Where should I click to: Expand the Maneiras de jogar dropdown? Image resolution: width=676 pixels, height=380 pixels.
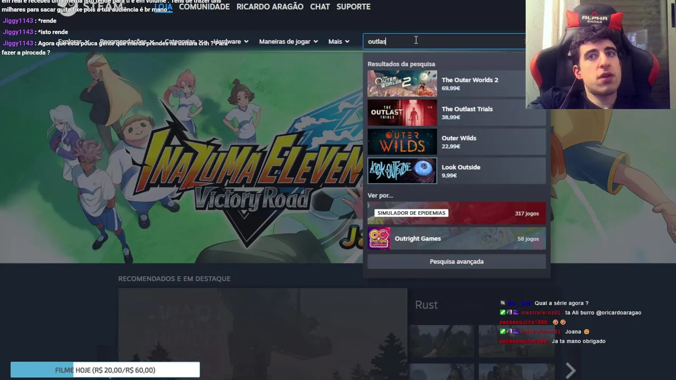click(x=288, y=41)
